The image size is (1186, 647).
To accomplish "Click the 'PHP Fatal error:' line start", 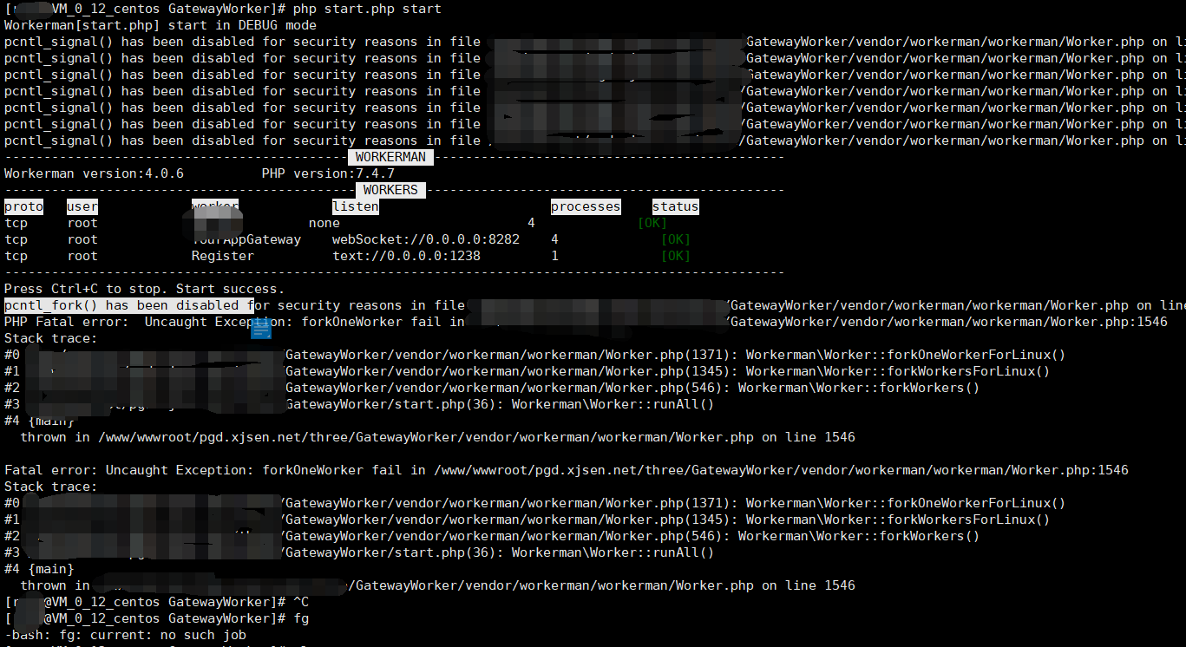I will 67,322.
